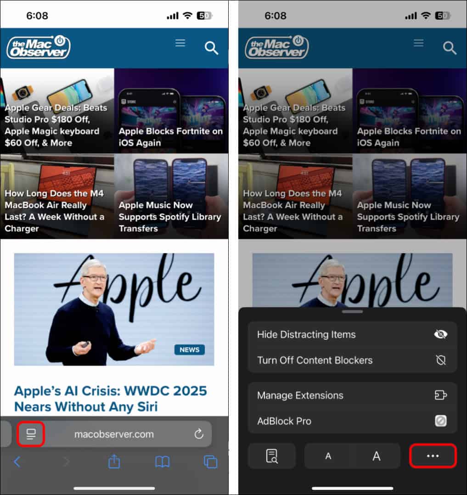This screenshot has width=467, height=495.
Task: Open M4 MacBook Air article on right phone
Action: (x=296, y=196)
